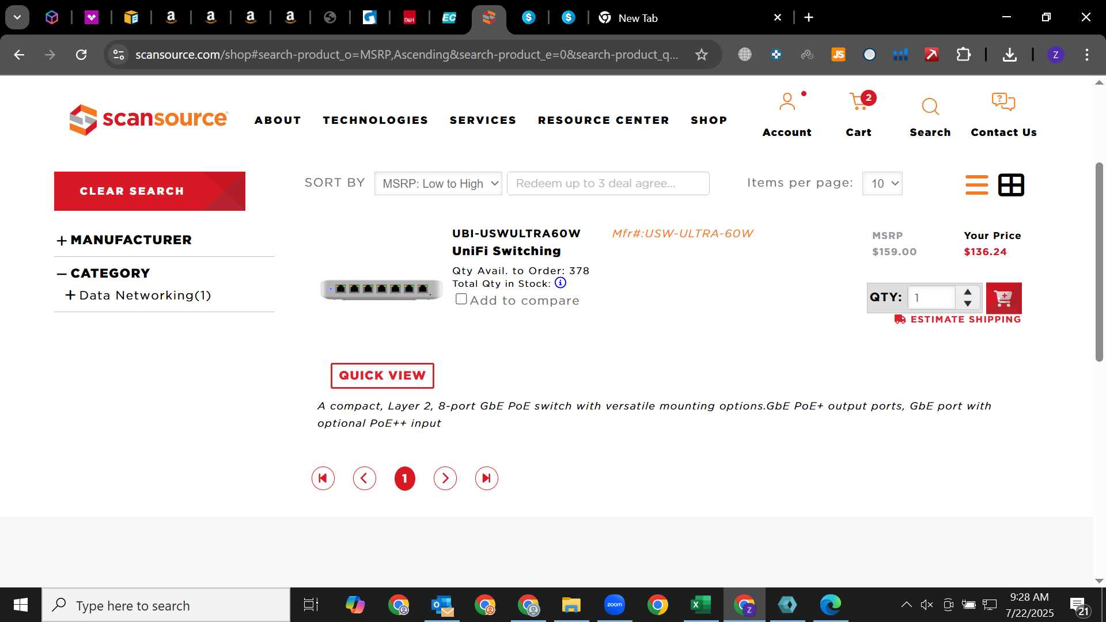Click the Clear Search button
Screen dimensions: 1106x622
[x=150, y=191]
